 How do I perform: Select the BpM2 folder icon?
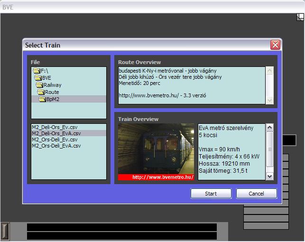coord(42,99)
